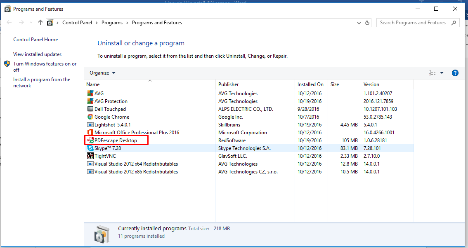
Task: Click Programs in breadcrumb path
Action: pyautogui.click(x=112, y=23)
